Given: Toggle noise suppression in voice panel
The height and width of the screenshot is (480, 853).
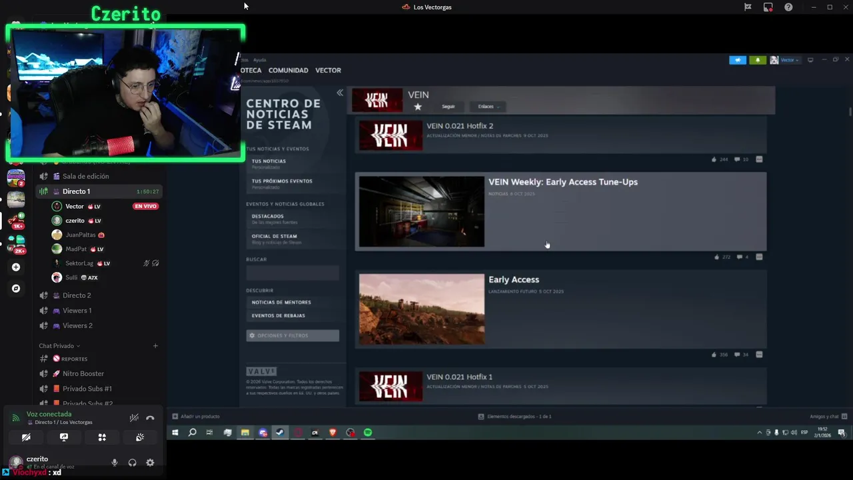Looking at the screenshot, I should point(134,418).
